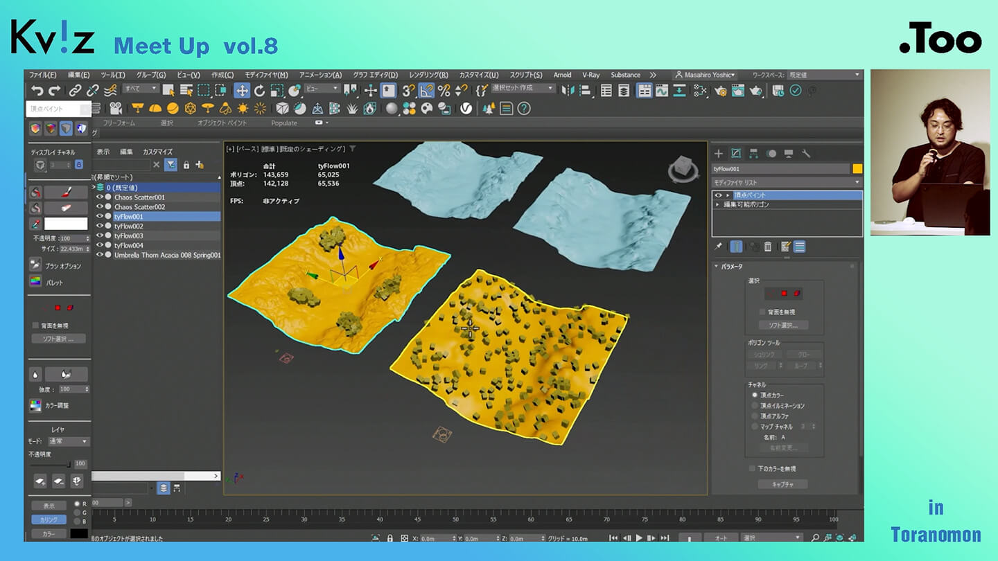Click the Undo arrow in the main toolbar
Viewport: 998px width, 561px height.
click(37, 91)
